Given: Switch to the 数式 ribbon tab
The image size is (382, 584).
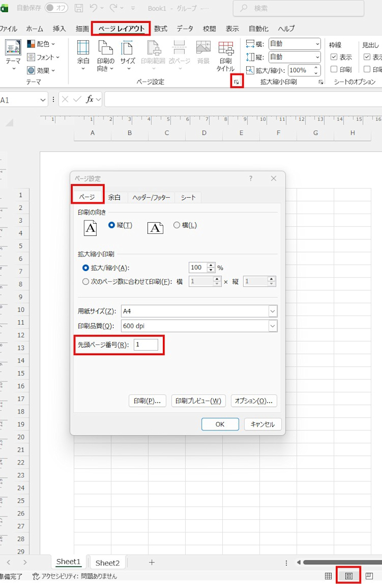Looking at the screenshot, I should pyautogui.click(x=161, y=29).
